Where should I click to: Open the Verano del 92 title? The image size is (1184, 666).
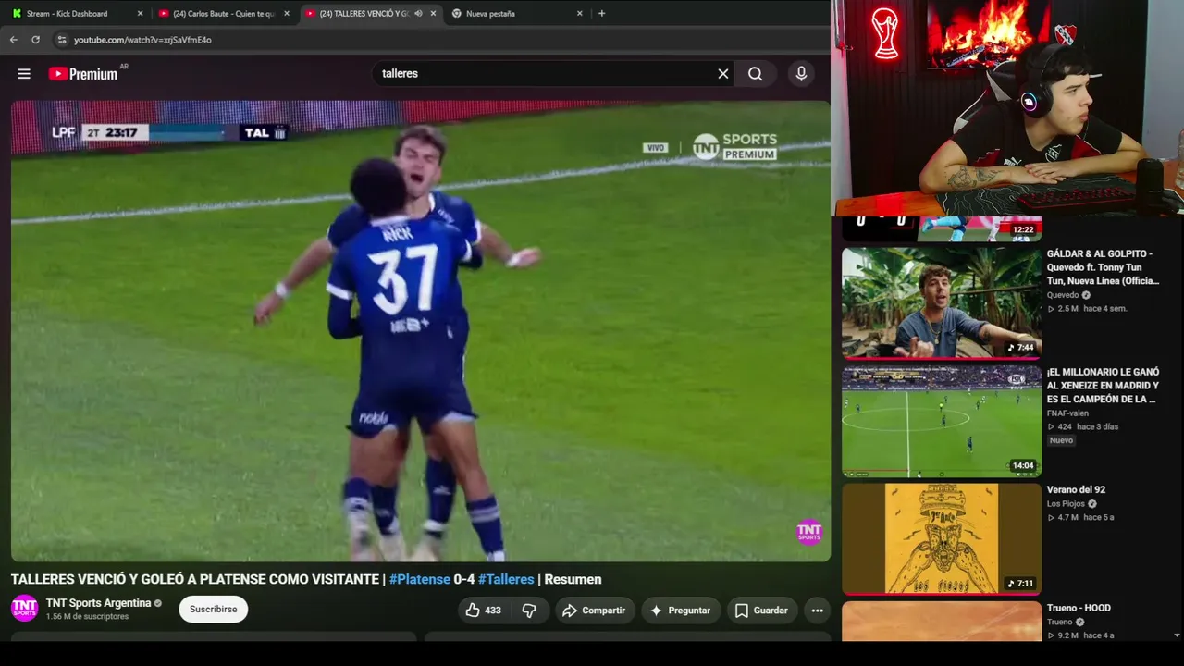[x=1076, y=490]
